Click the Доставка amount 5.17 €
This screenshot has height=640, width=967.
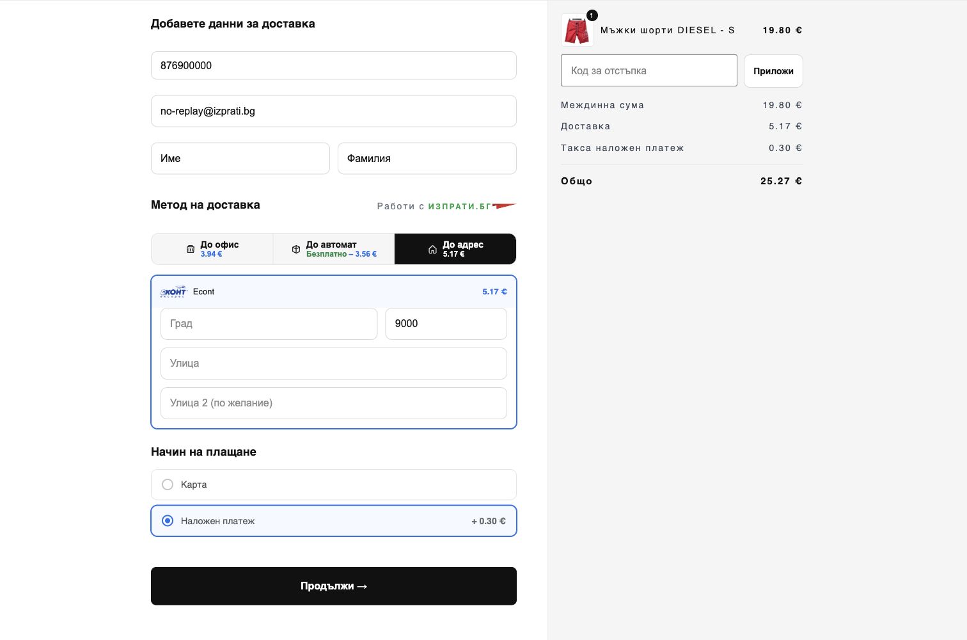pyautogui.click(x=785, y=126)
